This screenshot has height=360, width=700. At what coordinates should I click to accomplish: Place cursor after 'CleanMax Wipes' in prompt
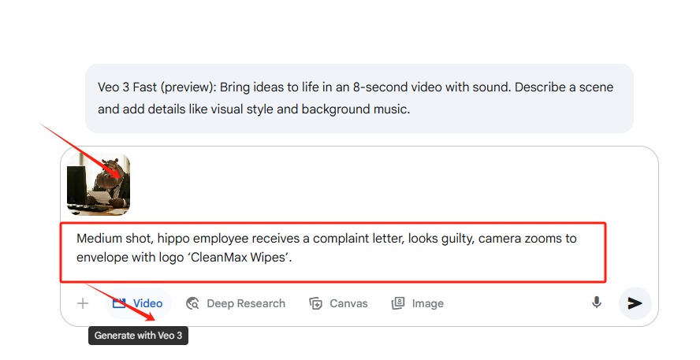pos(292,257)
